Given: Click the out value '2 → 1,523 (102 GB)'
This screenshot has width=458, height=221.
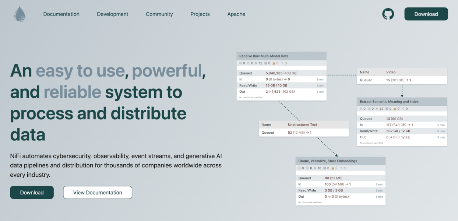Looking at the screenshot, I should pyautogui.click(x=281, y=92).
